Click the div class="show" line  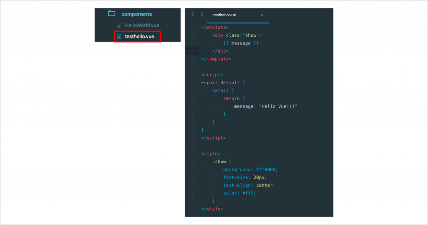(x=237, y=35)
